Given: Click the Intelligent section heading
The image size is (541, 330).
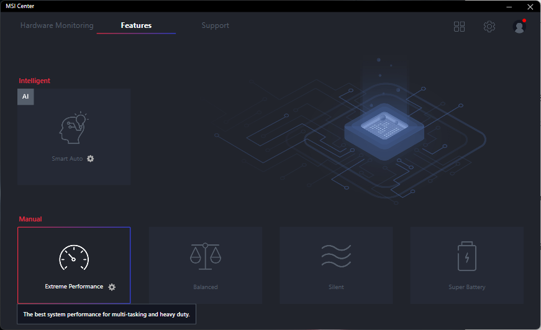Looking at the screenshot, I should [35, 81].
